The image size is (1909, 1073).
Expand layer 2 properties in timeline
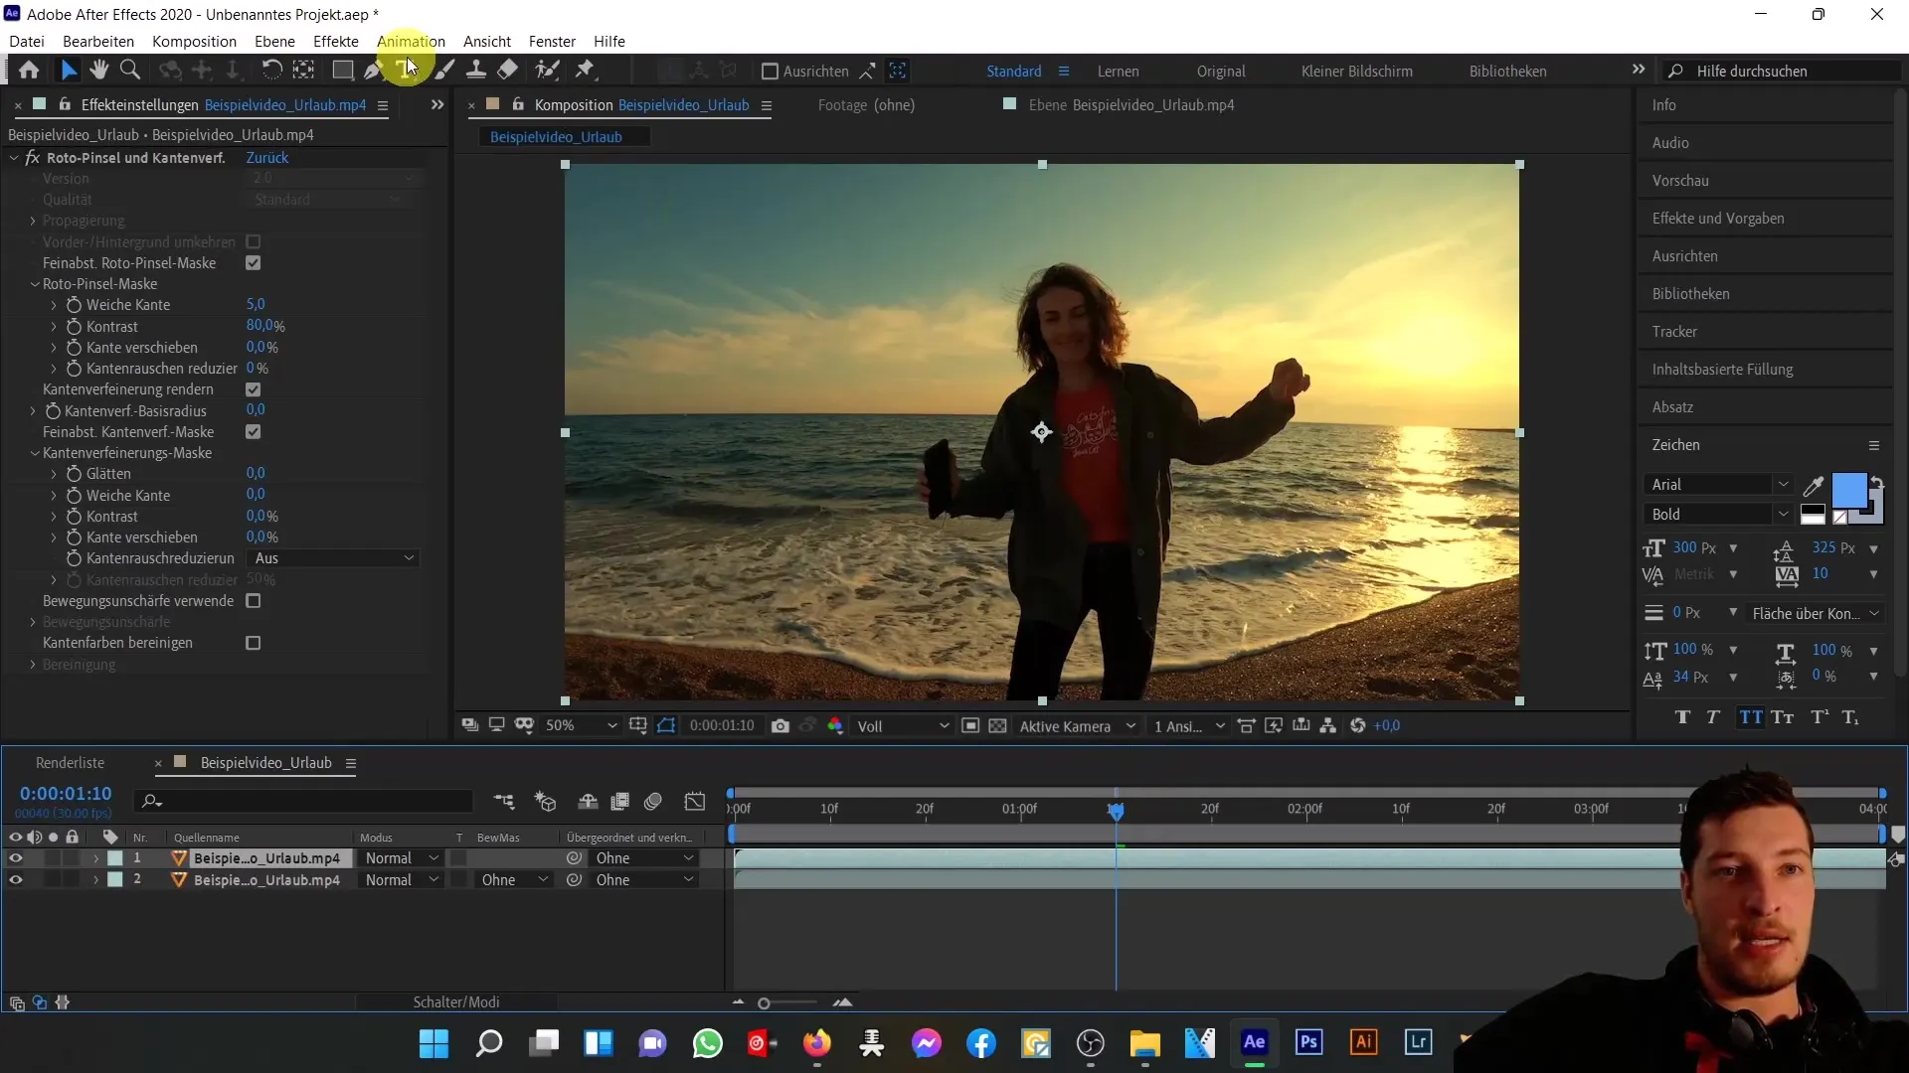pos(96,880)
